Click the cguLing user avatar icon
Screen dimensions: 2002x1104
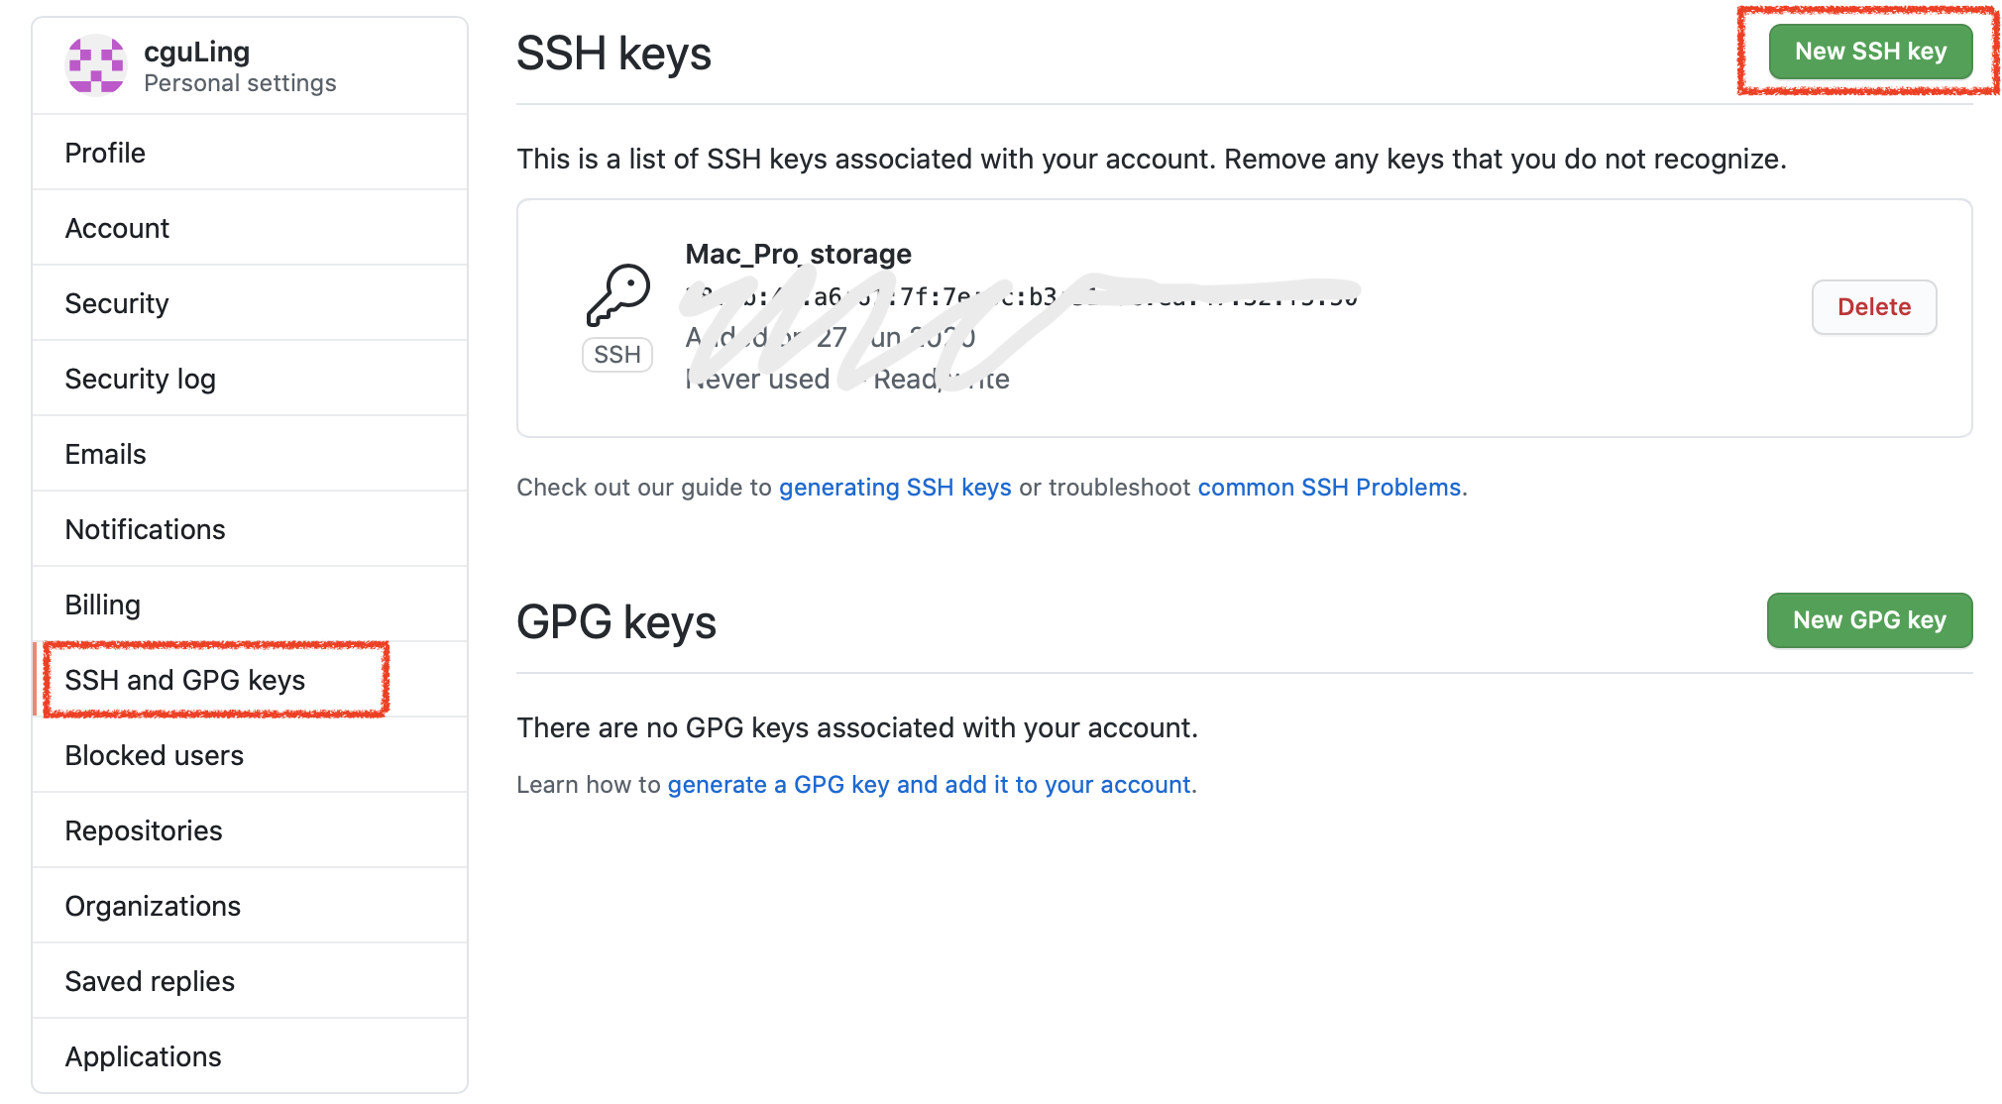pos(96,65)
